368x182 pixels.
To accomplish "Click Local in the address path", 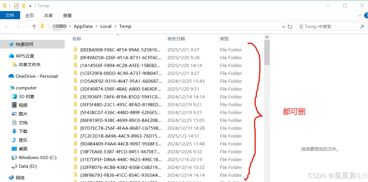I will 106,26.
